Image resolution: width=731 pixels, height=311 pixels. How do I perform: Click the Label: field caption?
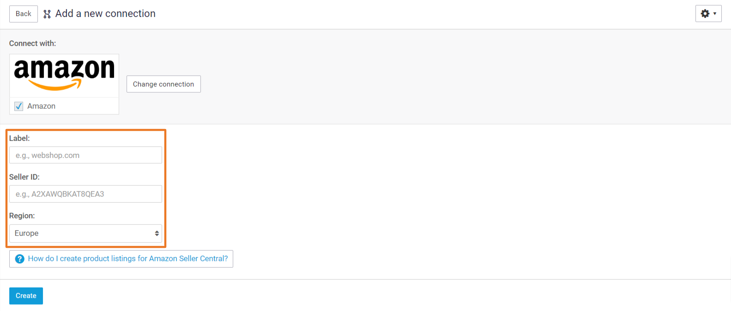(19, 138)
